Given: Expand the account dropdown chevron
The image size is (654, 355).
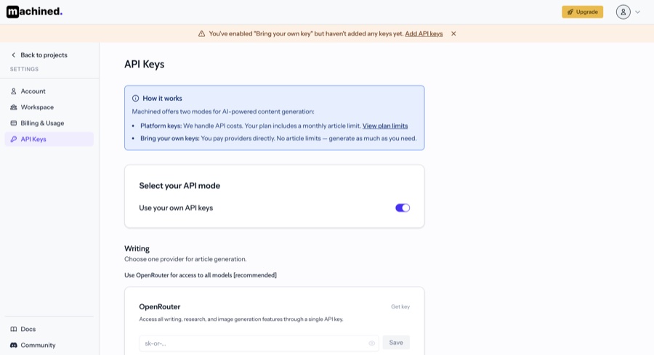Looking at the screenshot, I should pos(638,12).
